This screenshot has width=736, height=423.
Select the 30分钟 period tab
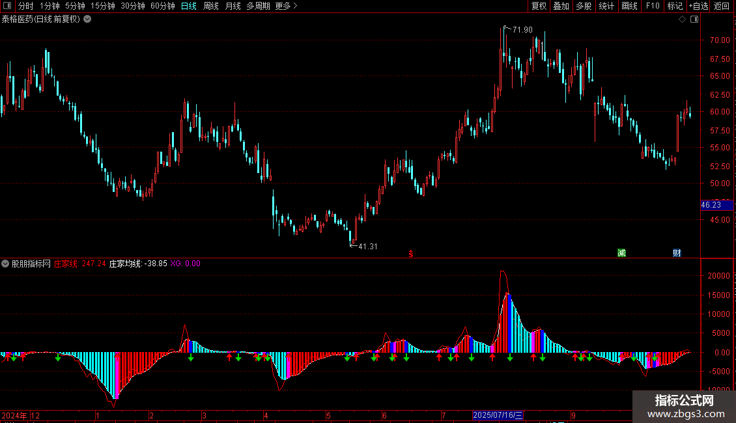133,6
